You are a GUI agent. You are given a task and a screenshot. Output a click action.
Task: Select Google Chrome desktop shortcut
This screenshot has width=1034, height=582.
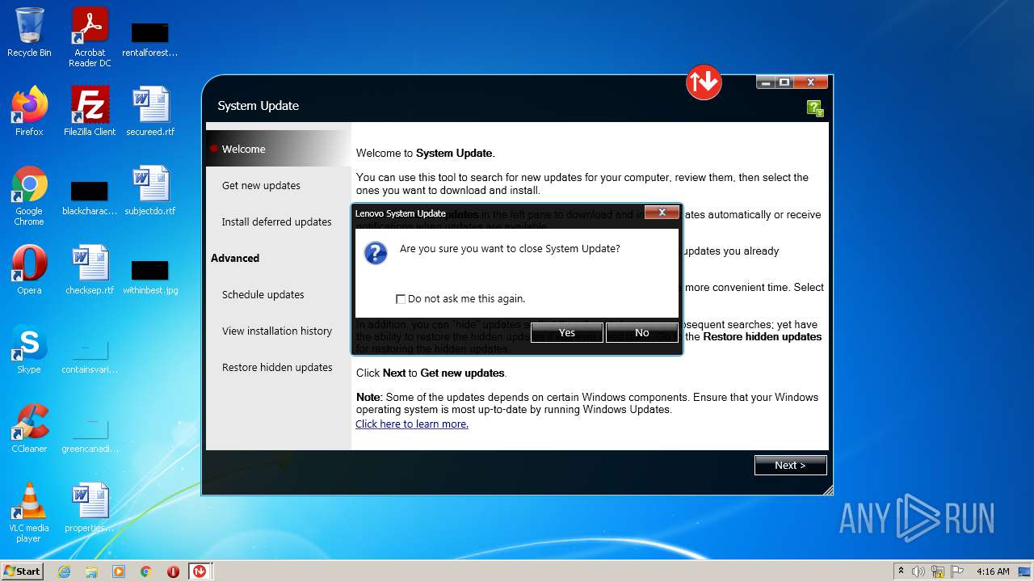pos(29,196)
